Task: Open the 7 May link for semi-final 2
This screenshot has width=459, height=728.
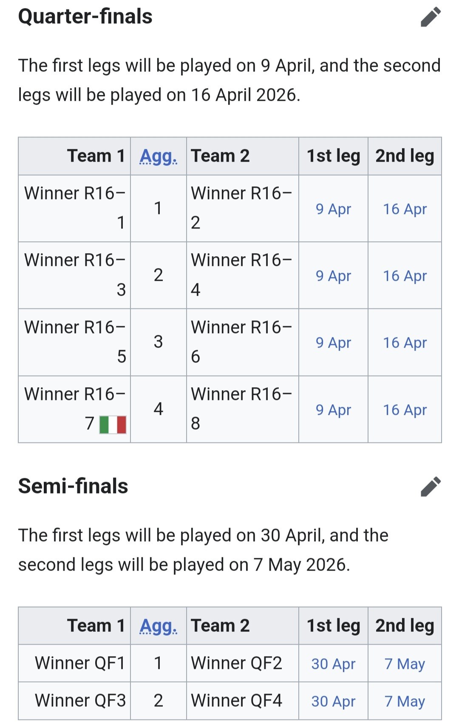Action: (405, 701)
